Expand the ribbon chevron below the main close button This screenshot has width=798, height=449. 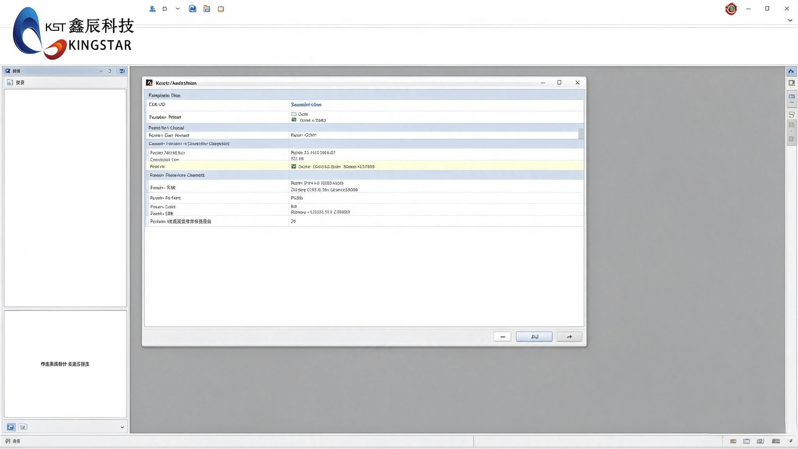[x=790, y=20]
